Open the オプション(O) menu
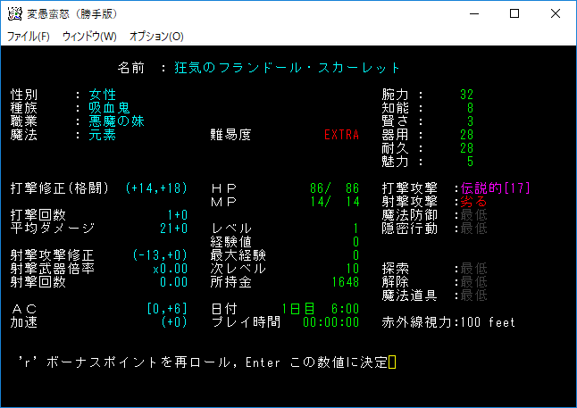This screenshot has width=577, height=408. tap(156, 37)
